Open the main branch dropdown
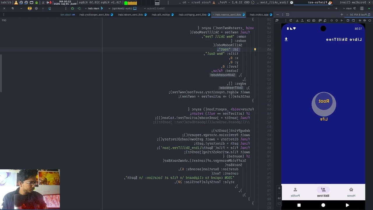 pos(349,8)
